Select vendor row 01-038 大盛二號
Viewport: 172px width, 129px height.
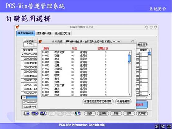(x=85, y=85)
